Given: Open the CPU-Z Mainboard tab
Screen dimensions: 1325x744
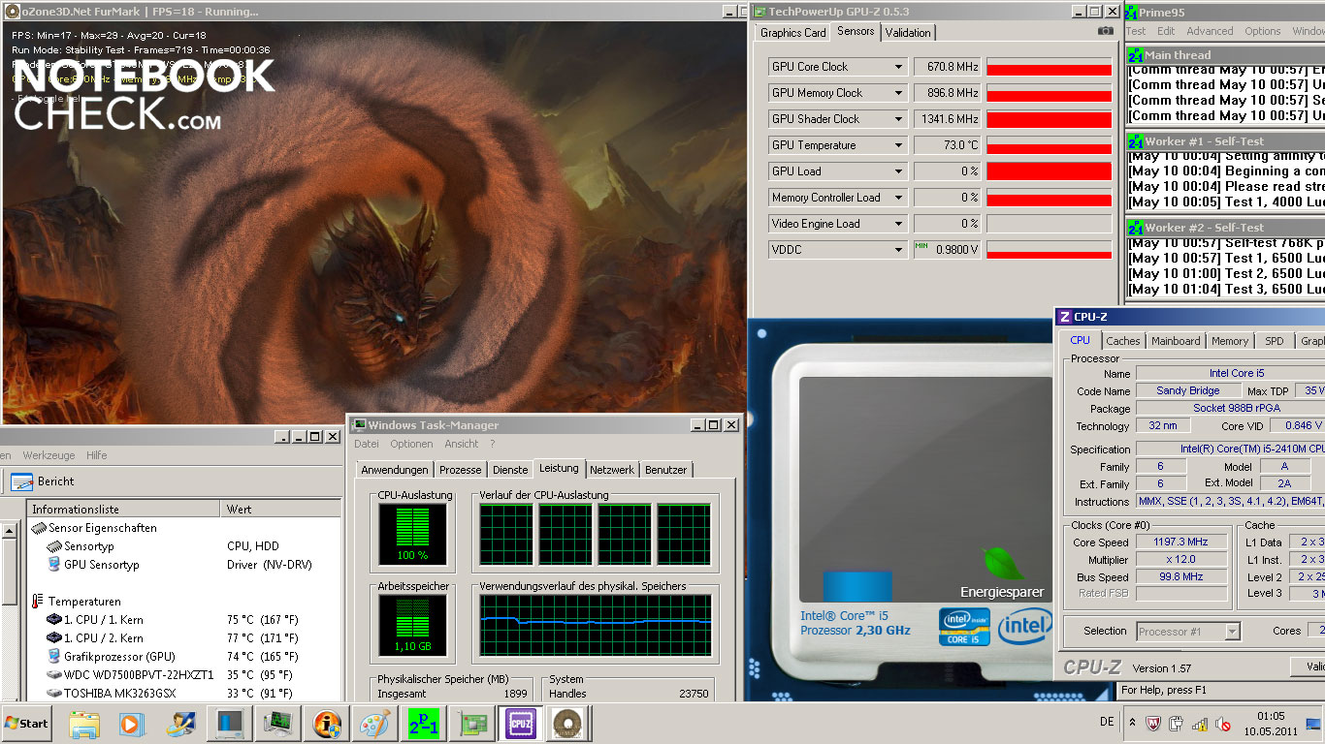Looking at the screenshot, I should [1176, 341].
